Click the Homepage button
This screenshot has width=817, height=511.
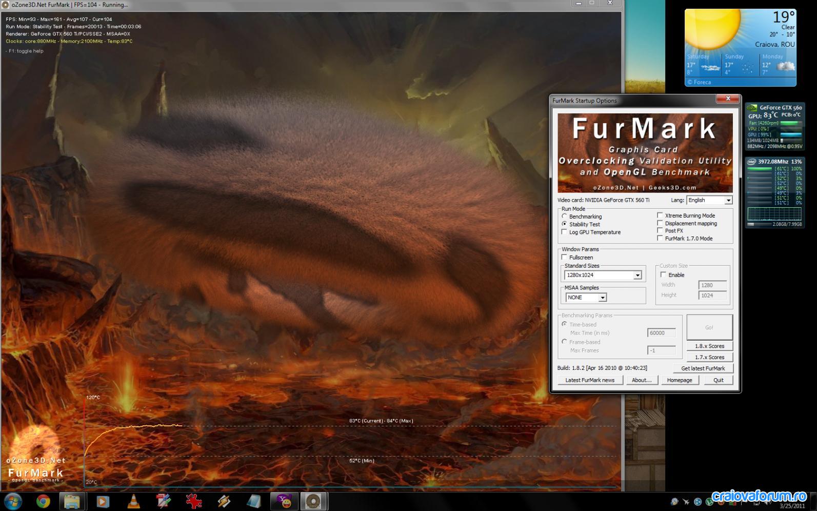[680, 380]
